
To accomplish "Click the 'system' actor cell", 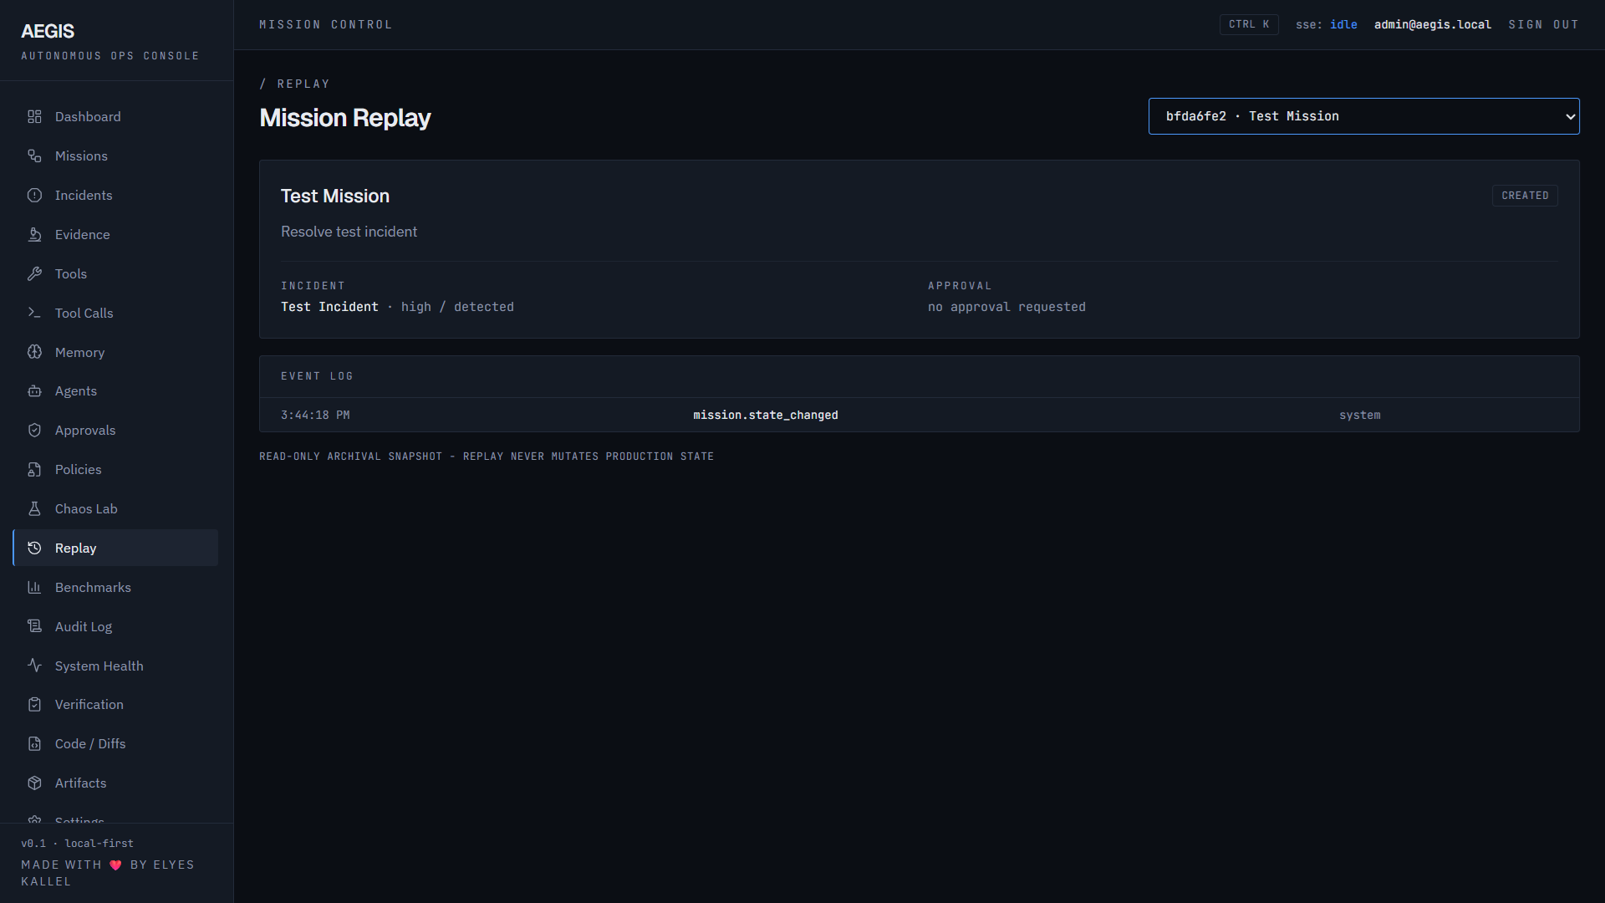I will pos(1359,415).
